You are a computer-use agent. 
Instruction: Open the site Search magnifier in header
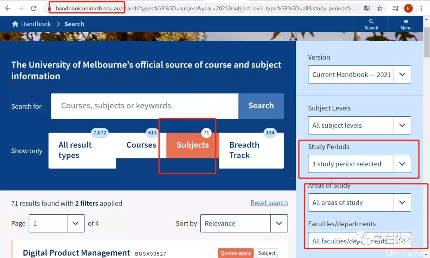click(x=371, y=24)
